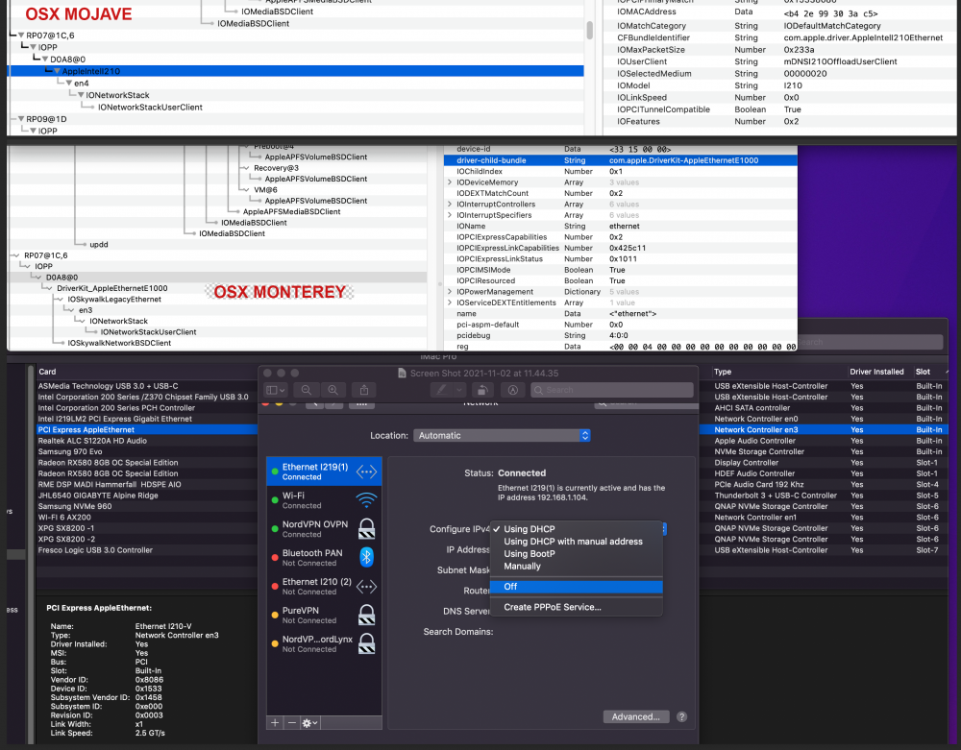Sort by the Slot column header
This screenshot has width=961, height=750.
coord(923,372)
